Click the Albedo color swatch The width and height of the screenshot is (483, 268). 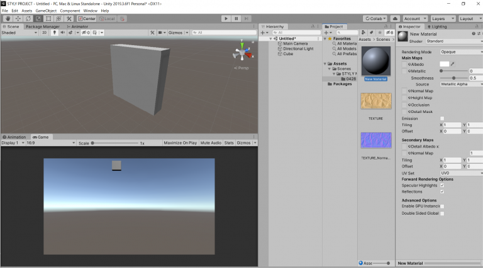pyautogui.click(x=444, y=64)
